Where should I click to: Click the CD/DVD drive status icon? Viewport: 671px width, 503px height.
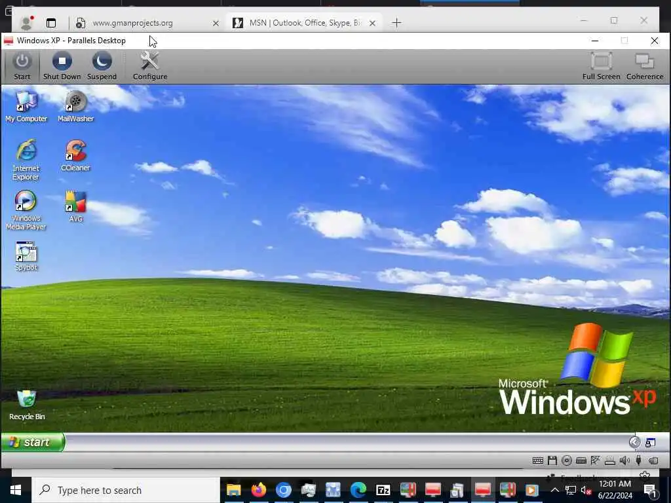567,460
